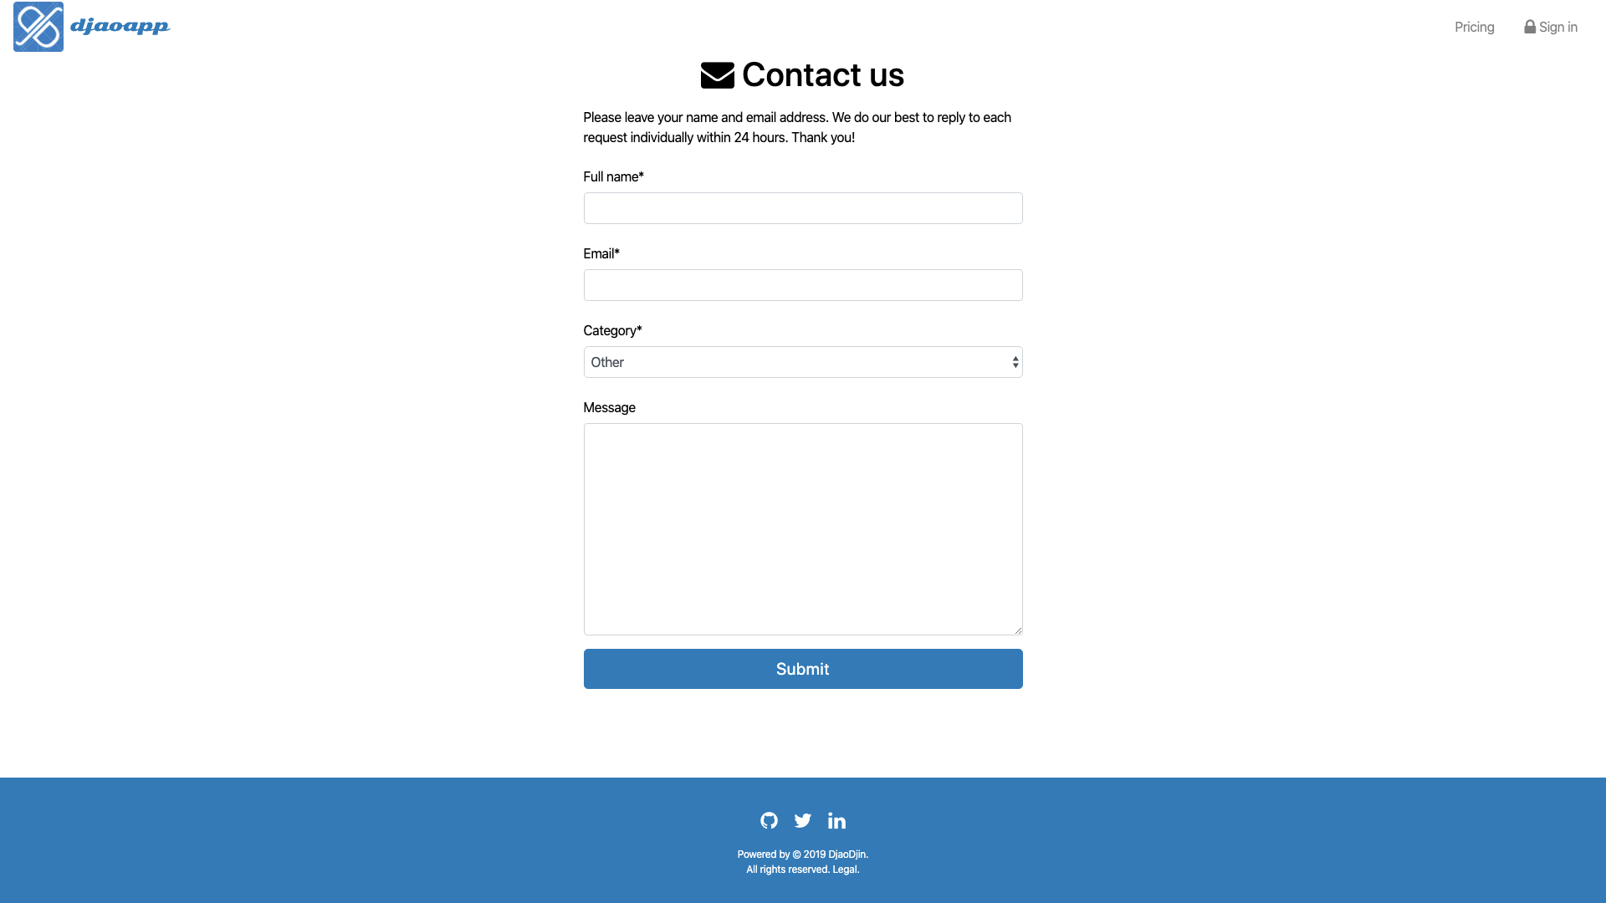
Task: Open the LinkedIn icon in footer
Action: coord(836,820)
